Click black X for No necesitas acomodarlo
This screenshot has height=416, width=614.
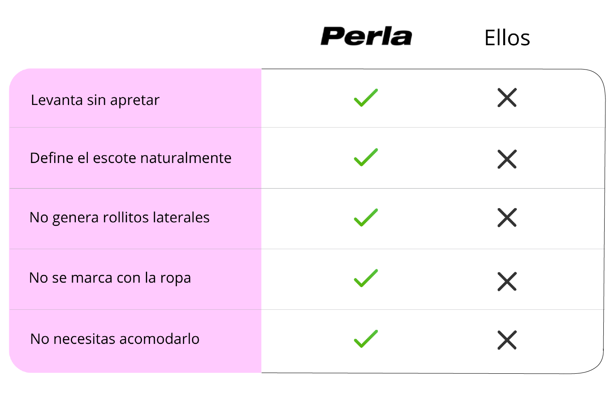507,340
